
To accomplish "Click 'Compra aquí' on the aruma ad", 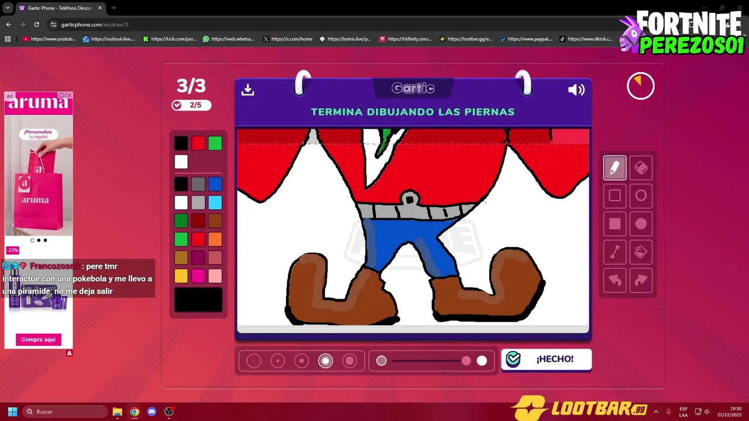I will (39, 340).
